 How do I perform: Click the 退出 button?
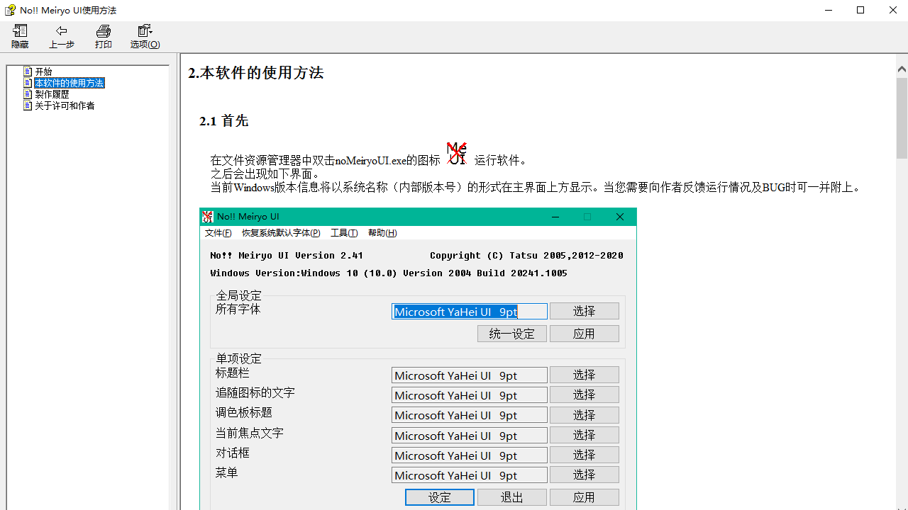(x=511, y=497)
